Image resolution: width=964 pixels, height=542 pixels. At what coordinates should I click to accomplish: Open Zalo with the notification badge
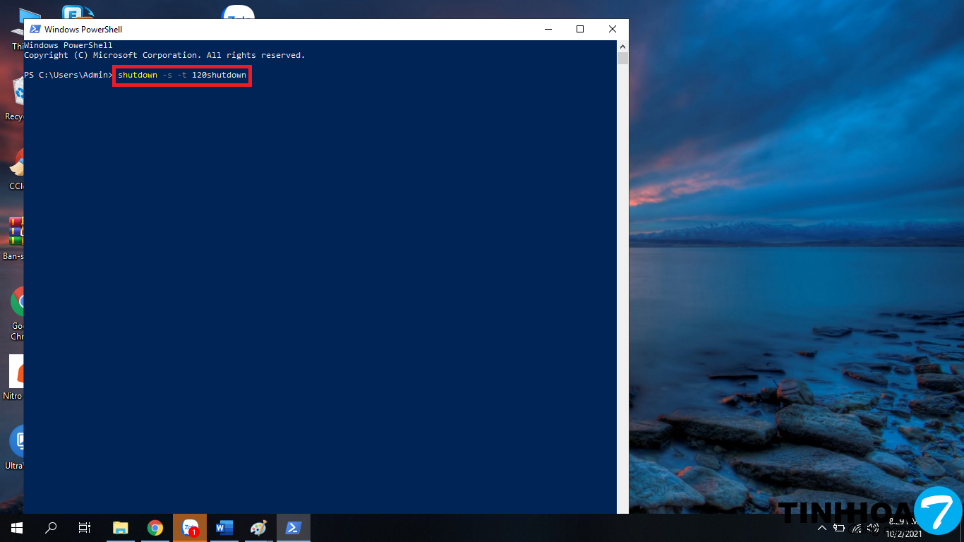tap(190, 527)
